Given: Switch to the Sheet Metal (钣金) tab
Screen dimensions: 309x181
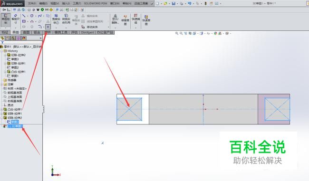Looking at the screenshot, I should pos(37,32).
